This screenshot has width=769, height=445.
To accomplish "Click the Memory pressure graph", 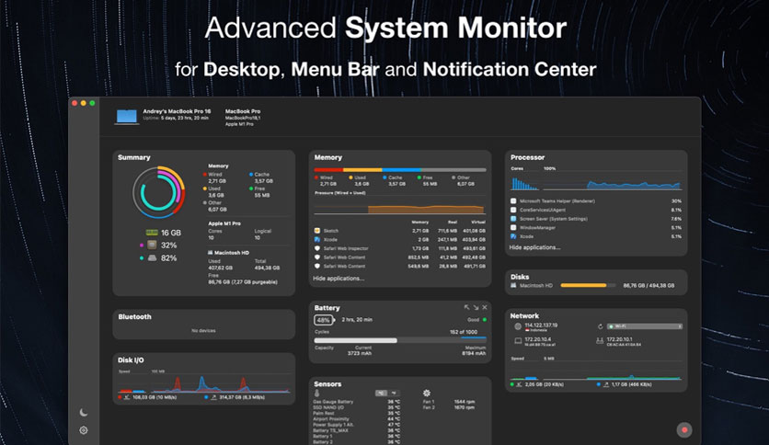I will pos(400,206).
